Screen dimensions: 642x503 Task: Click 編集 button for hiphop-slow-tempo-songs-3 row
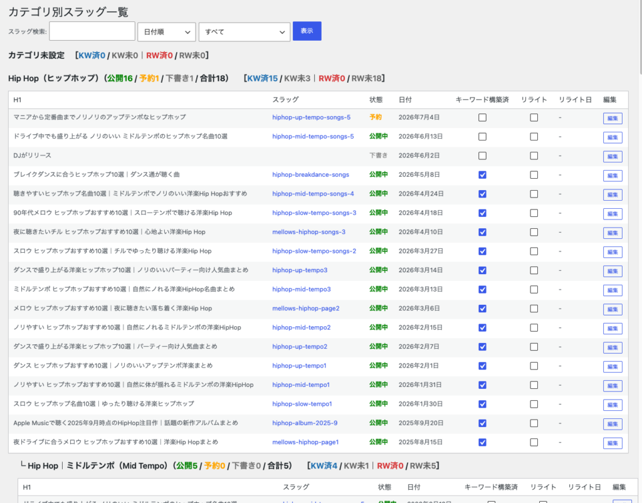click(x=613, y=214)
